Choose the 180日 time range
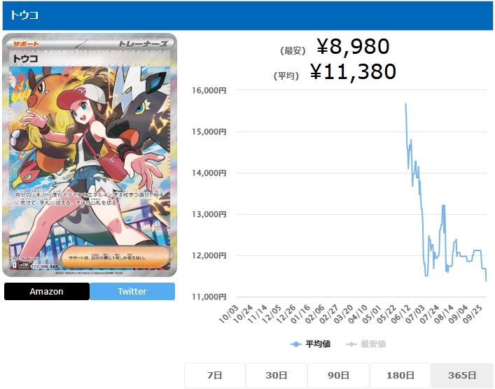The height and width of the screenshot is (389, 495). (400, 376)
